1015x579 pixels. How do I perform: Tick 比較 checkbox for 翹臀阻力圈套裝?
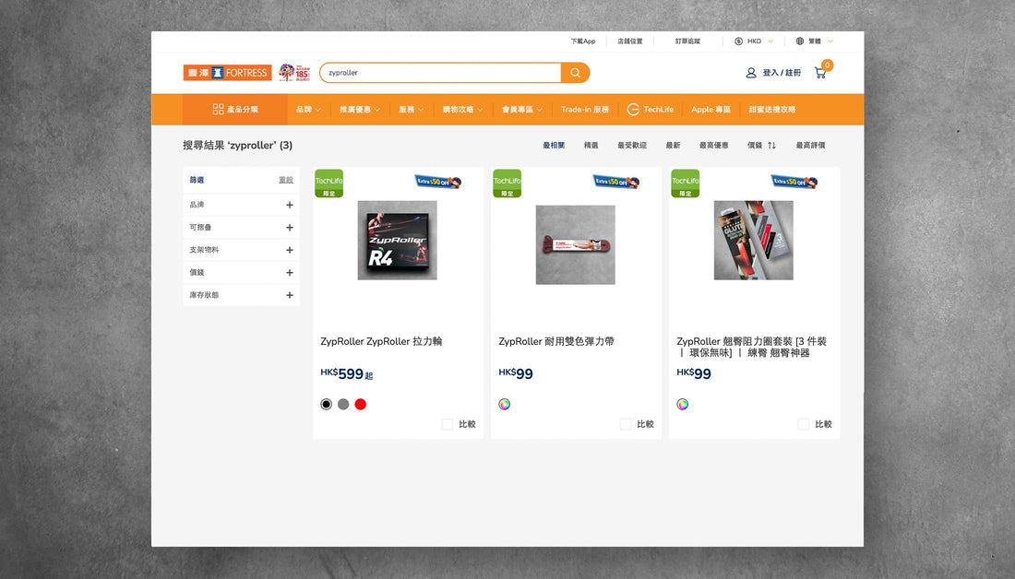point(804,424)
